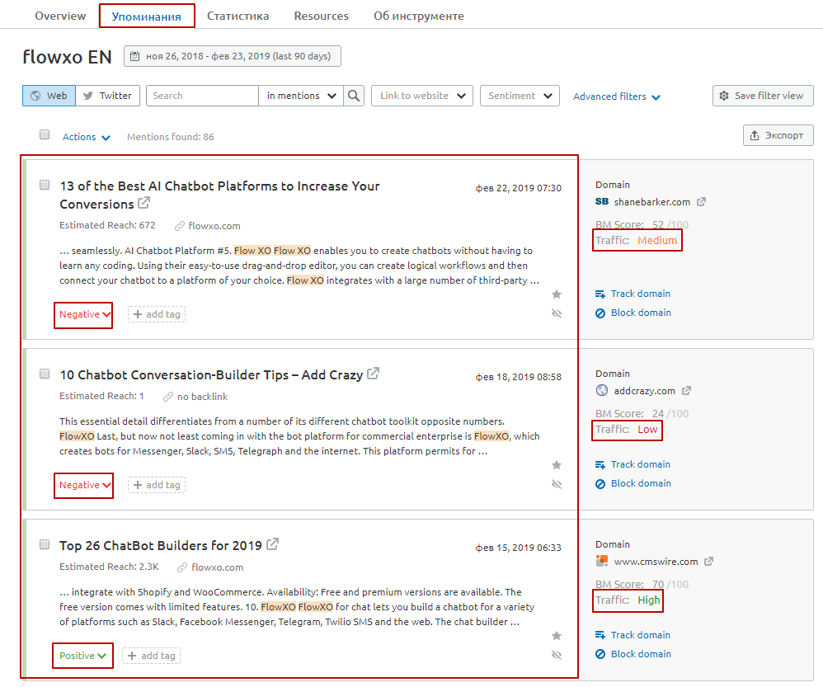This screenshot has height=687, width=823.
Task: Track domain www.cmswire.com
Action: pyautogui.click(x=633, y=635)
